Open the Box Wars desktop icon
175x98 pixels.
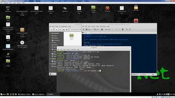click(65, 9)
